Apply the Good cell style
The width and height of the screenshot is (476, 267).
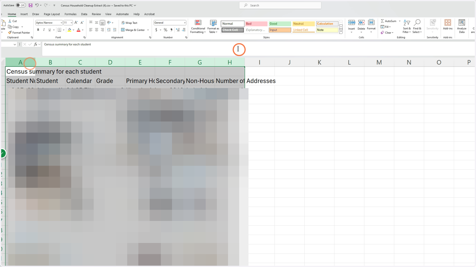coord(280,24)
